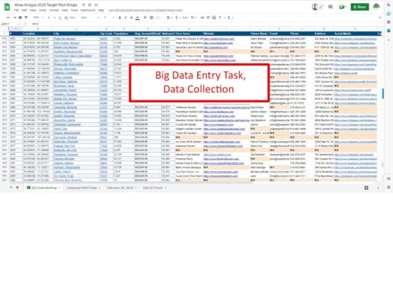Switch to Campaign #001 Data tab
Screen dimensions: 393x294
click(83, 188)
